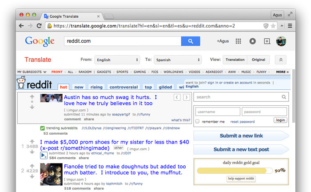The height and width of the screenshot is (192, 311).
Task: Focus the password input field
Action: point(264,112)
